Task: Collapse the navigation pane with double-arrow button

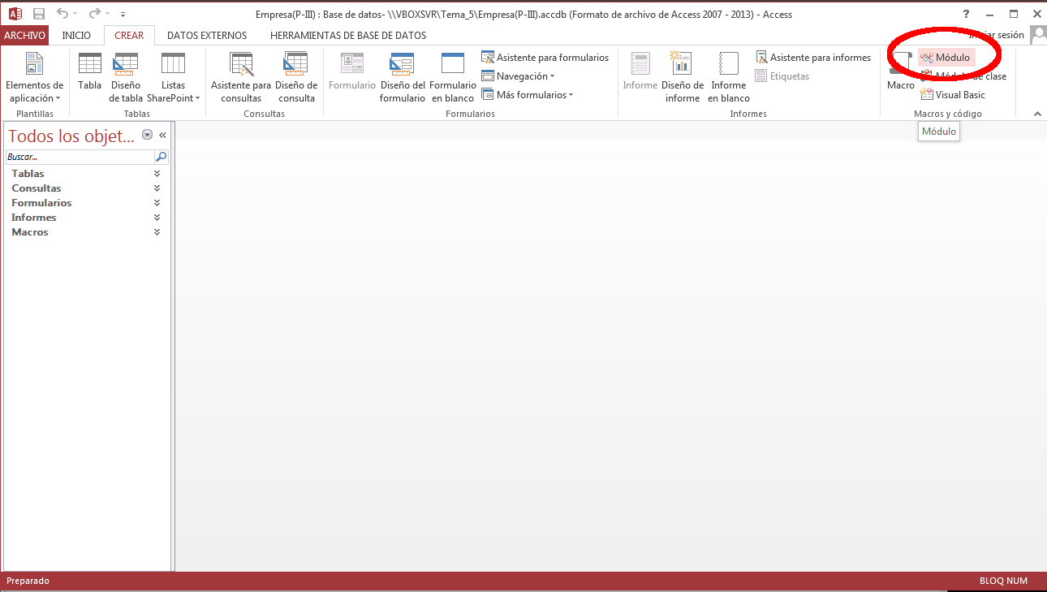Action: [162, 136]
